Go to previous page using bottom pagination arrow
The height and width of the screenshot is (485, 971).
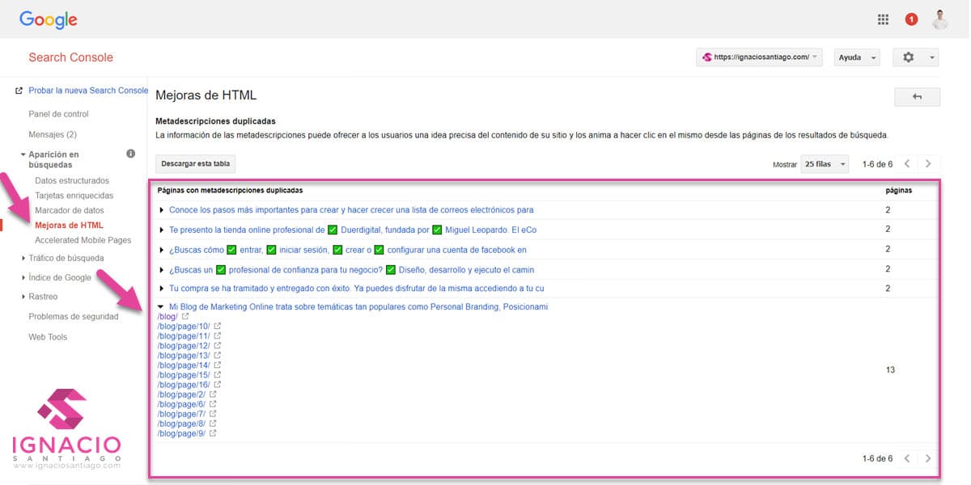[907, 458]
